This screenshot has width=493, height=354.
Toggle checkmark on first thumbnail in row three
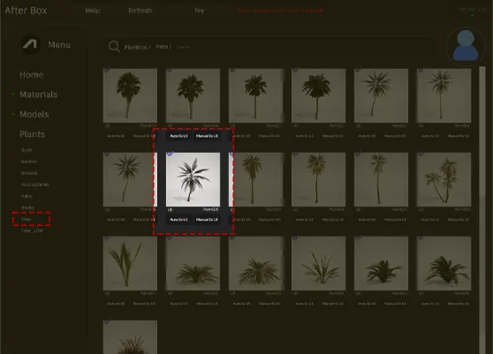pos(107,237)
